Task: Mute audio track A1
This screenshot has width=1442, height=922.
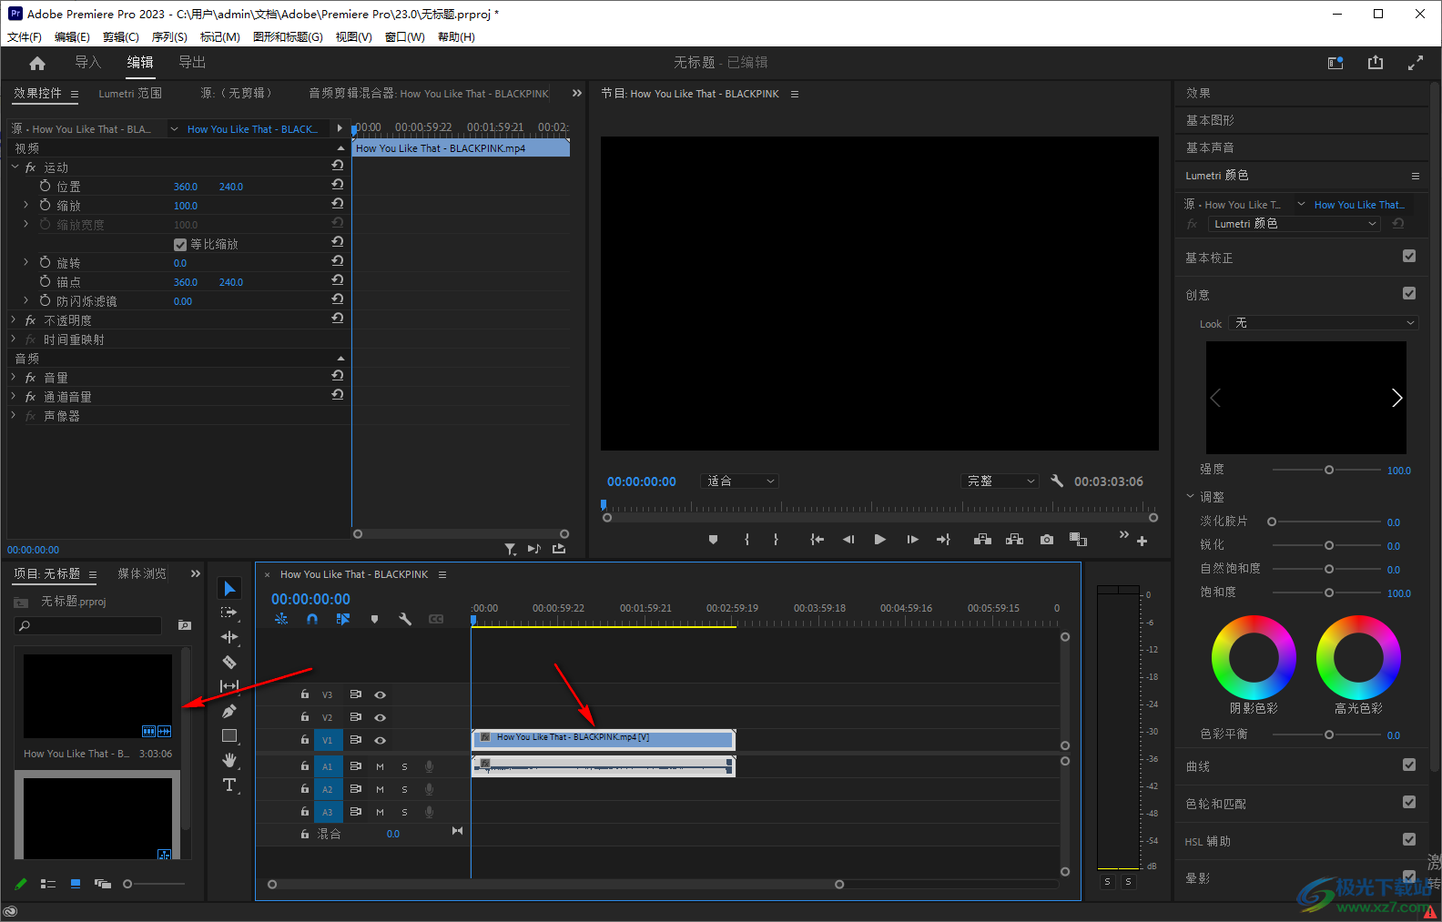Action: coord(380,766)
